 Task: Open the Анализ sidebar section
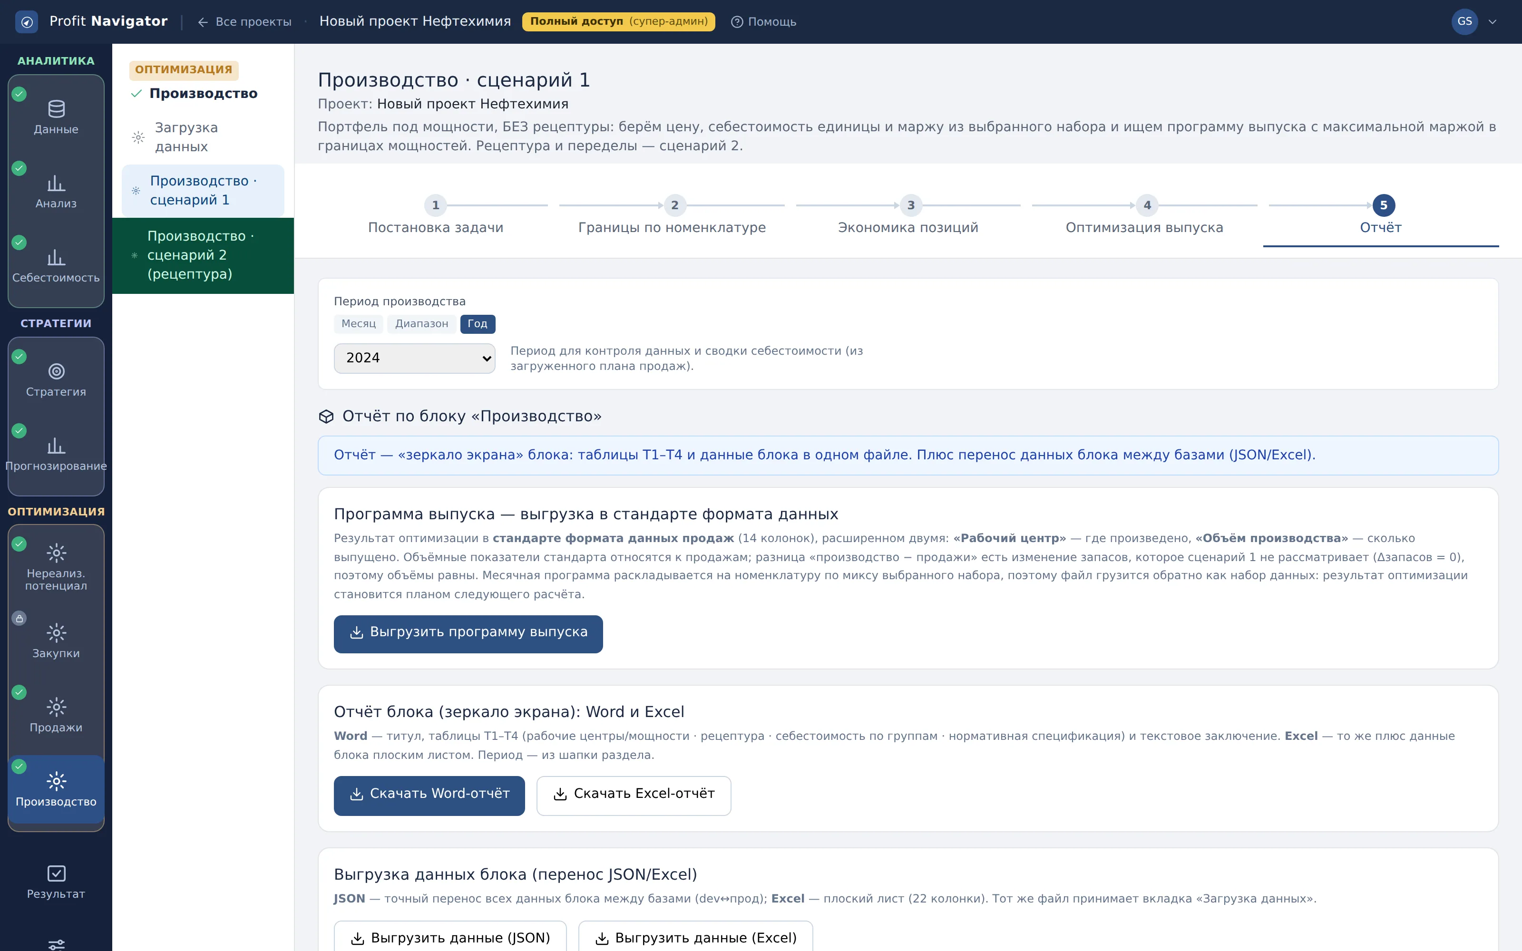point(56,191)
